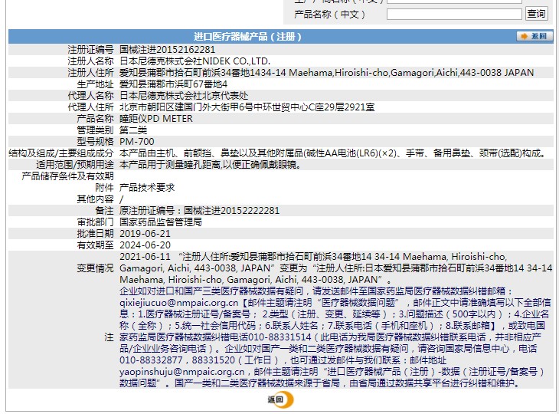Click the structure description starting with 本产品由主机
Image resolution: width=559 pixels, height=414 pixels.
[333, 153]
